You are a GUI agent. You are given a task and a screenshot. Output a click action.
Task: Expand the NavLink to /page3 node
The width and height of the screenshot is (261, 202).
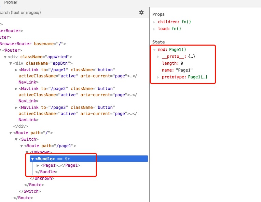pyautogui.click(x=16, y=108)
